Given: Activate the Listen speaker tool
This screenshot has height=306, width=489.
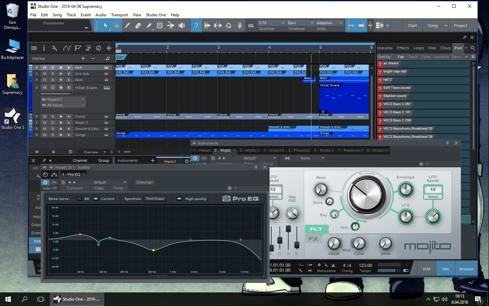Looking at the screenshot, I should (182, 26).
